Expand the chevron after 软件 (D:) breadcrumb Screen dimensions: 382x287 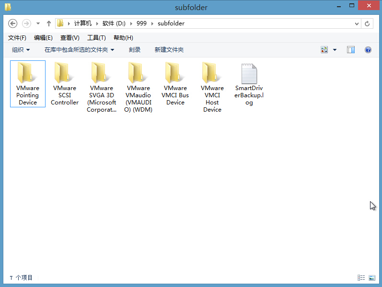(x=131, y=23)
